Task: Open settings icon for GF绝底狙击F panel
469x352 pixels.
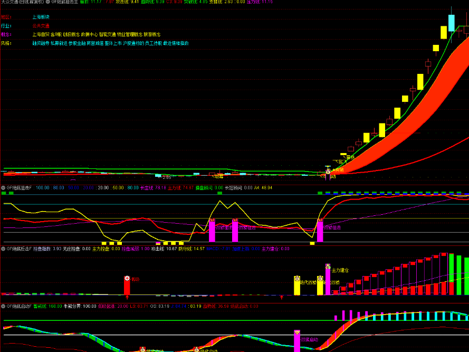Action: point(3,187)
